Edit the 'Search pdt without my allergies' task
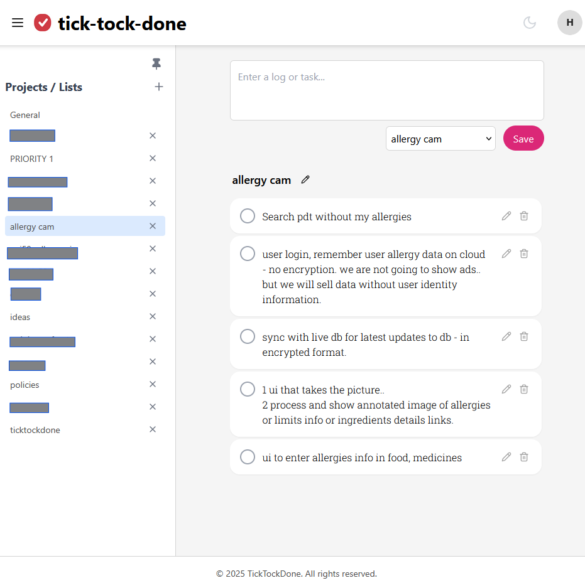Viewport: 585px width, 583px height. [x=506, y=215]
